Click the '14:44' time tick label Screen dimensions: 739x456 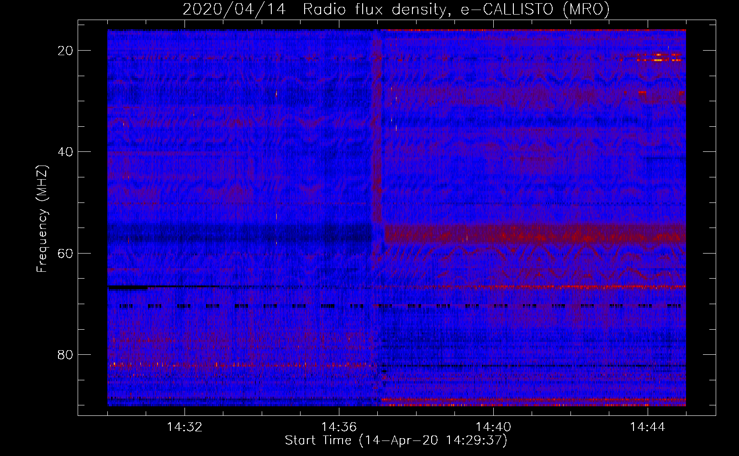(648, 427)
